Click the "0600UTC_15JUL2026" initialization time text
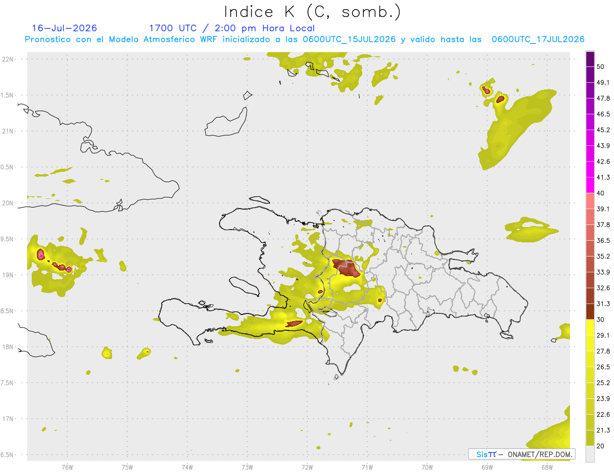 pyautogui.click(x=350, y=39)
